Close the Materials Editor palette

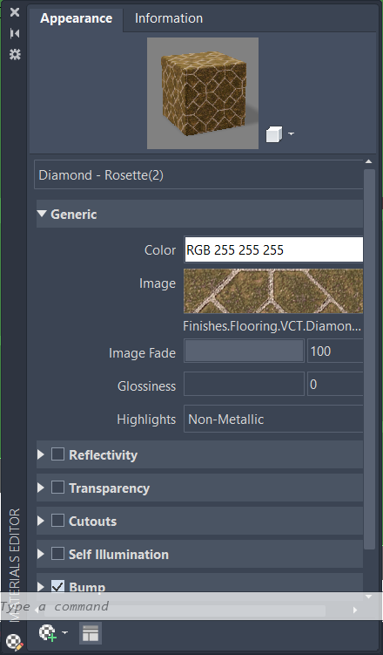(x=15, y=12)
